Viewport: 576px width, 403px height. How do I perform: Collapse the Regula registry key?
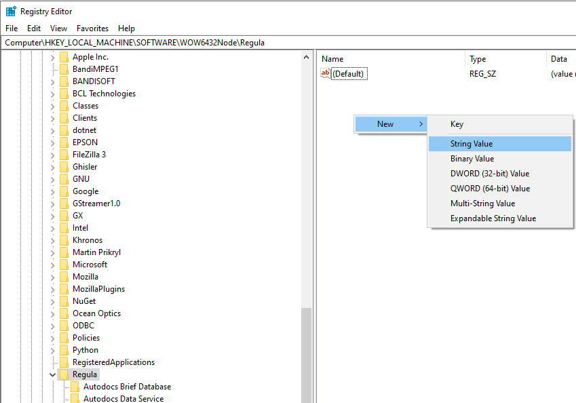tap(52, 374)
